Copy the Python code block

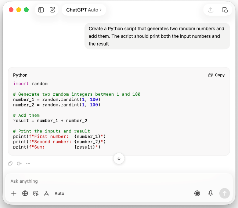[216, 75]
